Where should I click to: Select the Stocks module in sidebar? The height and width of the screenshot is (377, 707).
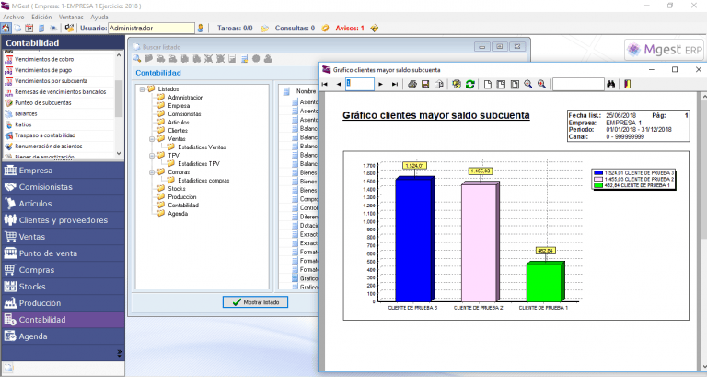(x=64, y=287)
